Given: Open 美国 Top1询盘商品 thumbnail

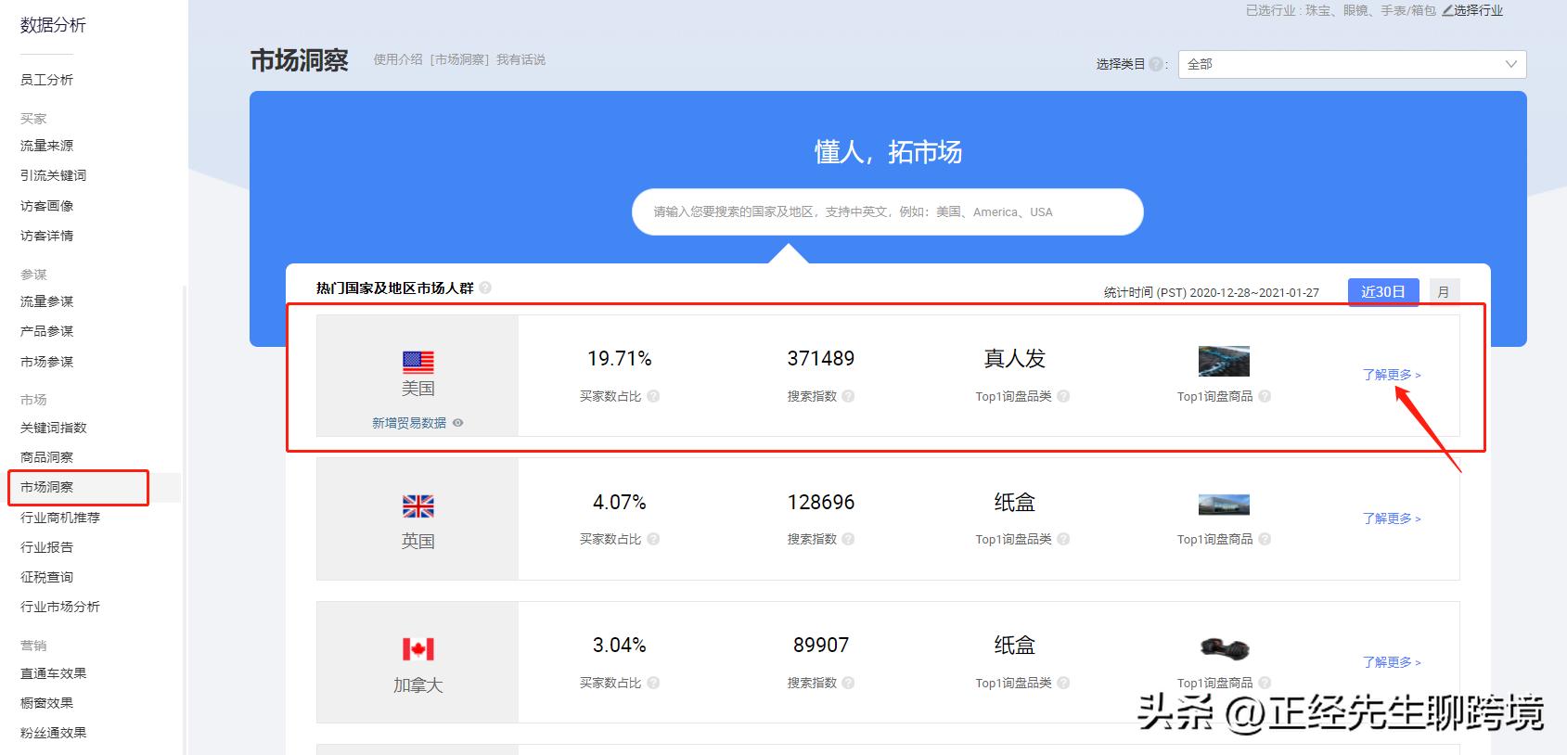Looking at the screenshot, I should (x=1224, y=361).
